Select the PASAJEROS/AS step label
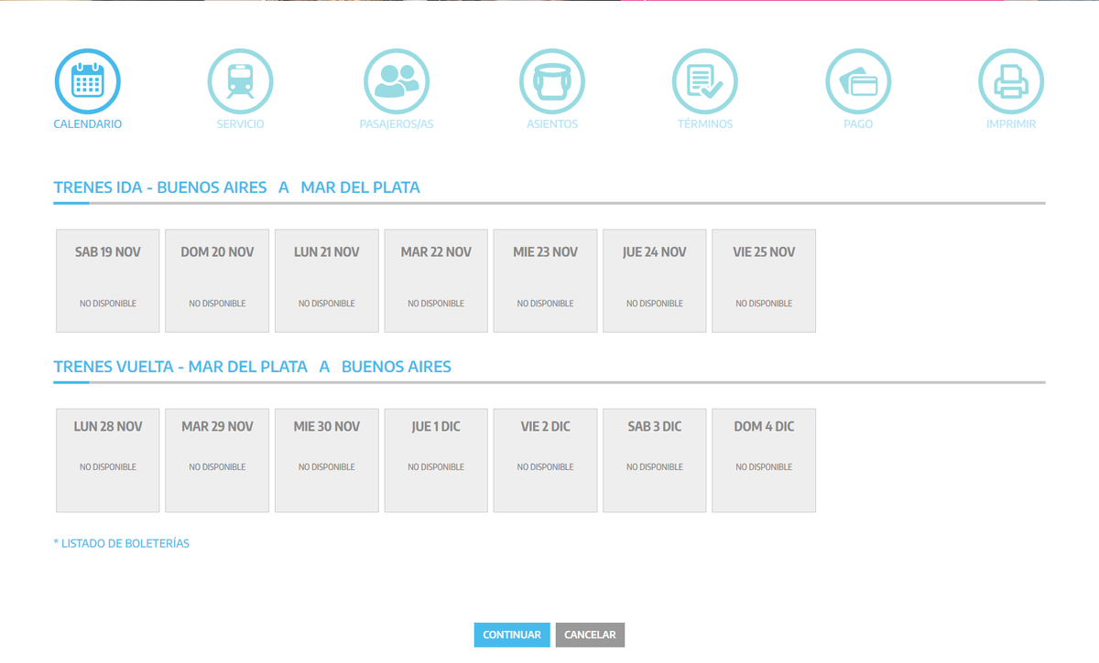This screenshot has height=663, width=1099. pos(397,124)
